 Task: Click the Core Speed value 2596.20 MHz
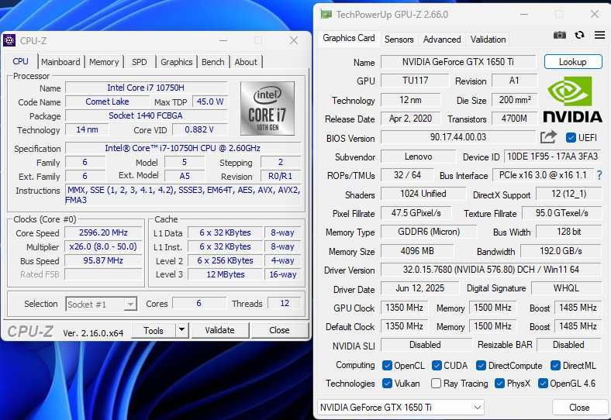103,232
